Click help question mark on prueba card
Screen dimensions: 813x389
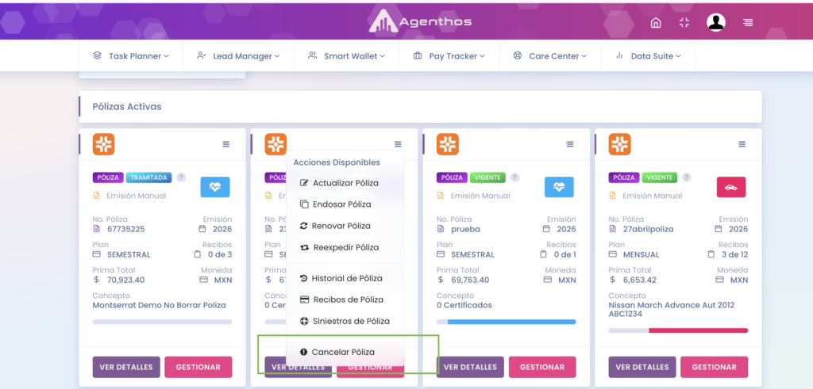[514, 177]
